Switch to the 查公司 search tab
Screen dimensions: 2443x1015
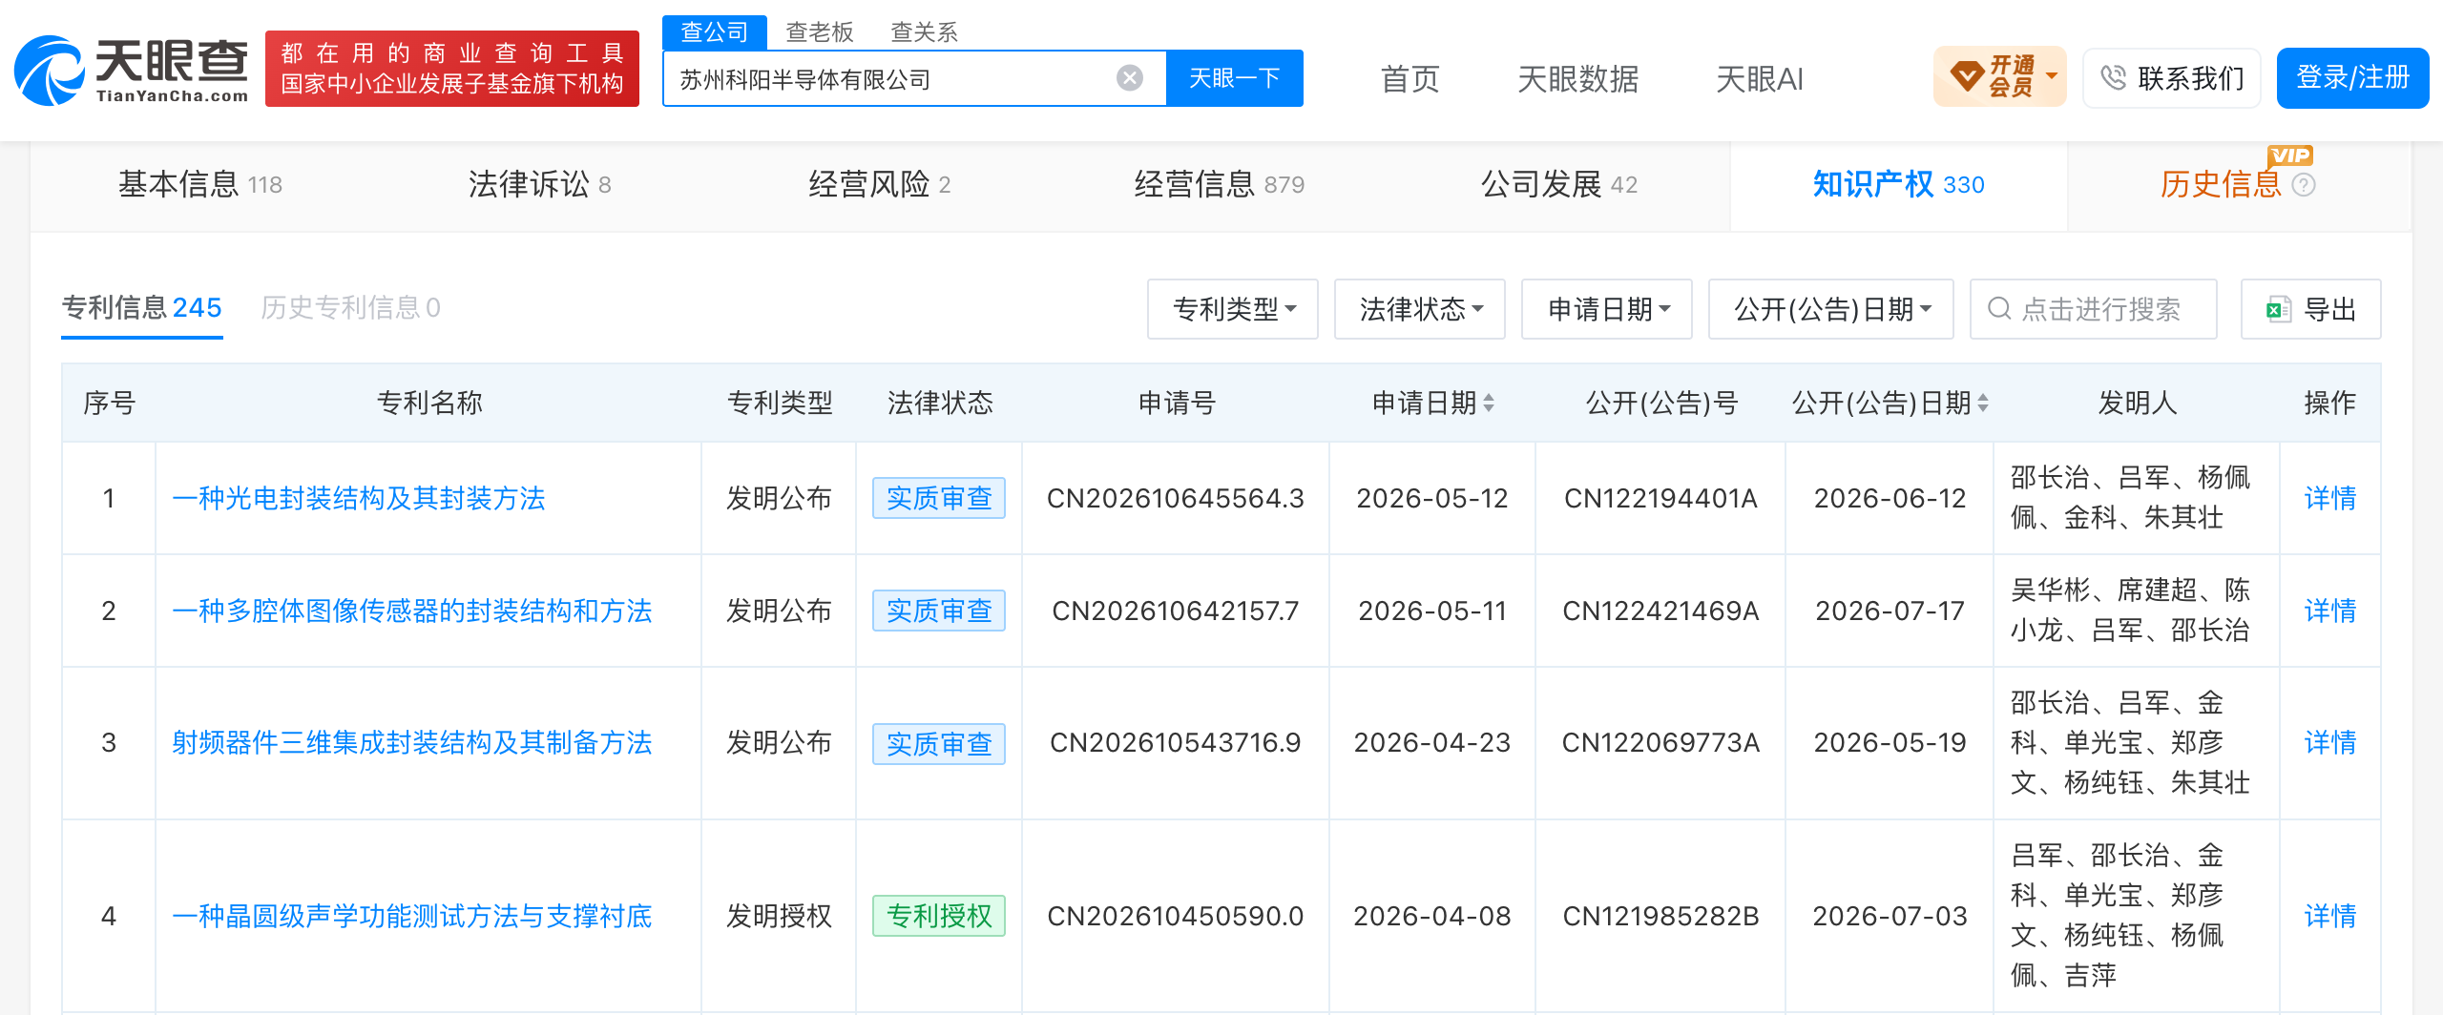pyautogui.click(x=715, y=32)
